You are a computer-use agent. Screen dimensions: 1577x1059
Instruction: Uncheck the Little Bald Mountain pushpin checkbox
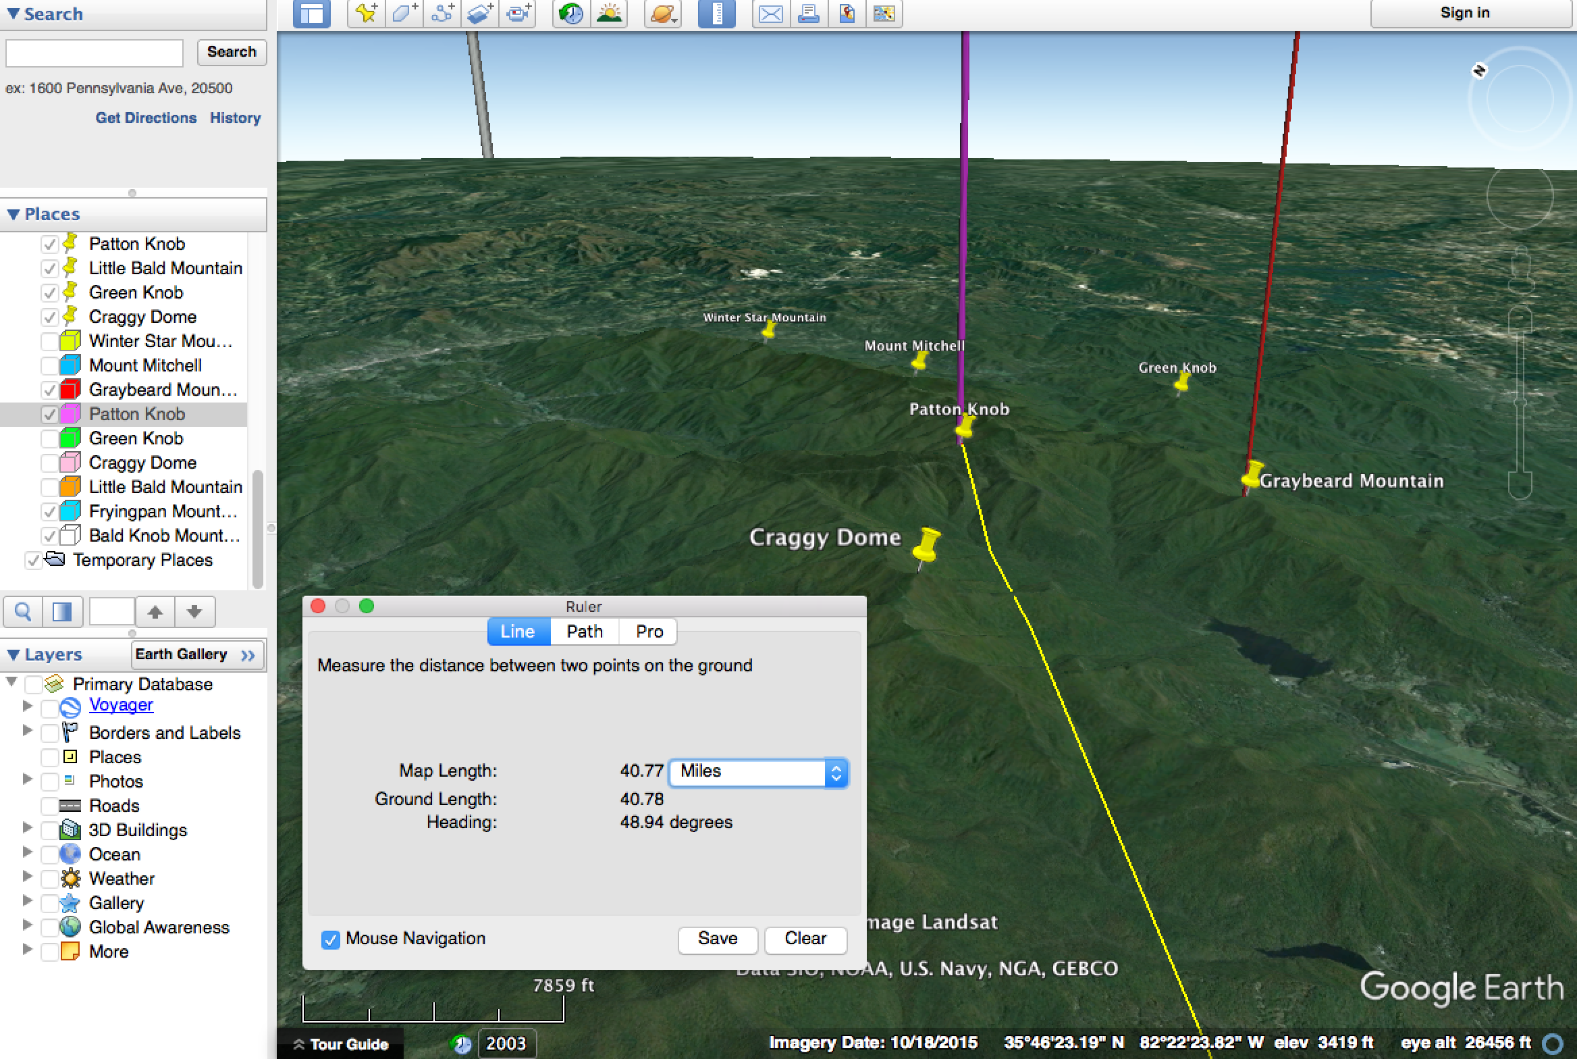click(x=49, y=269)
